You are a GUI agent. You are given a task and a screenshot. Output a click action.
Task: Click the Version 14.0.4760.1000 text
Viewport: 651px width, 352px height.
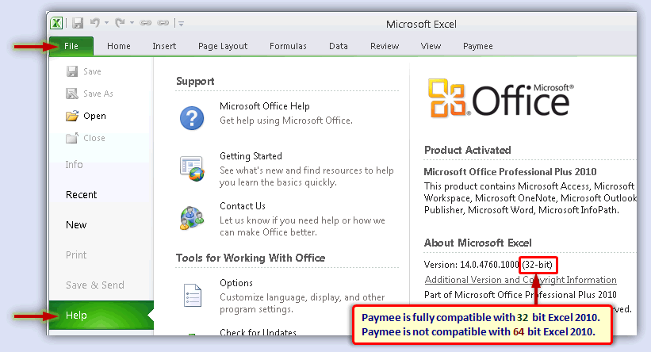point(471,265)
